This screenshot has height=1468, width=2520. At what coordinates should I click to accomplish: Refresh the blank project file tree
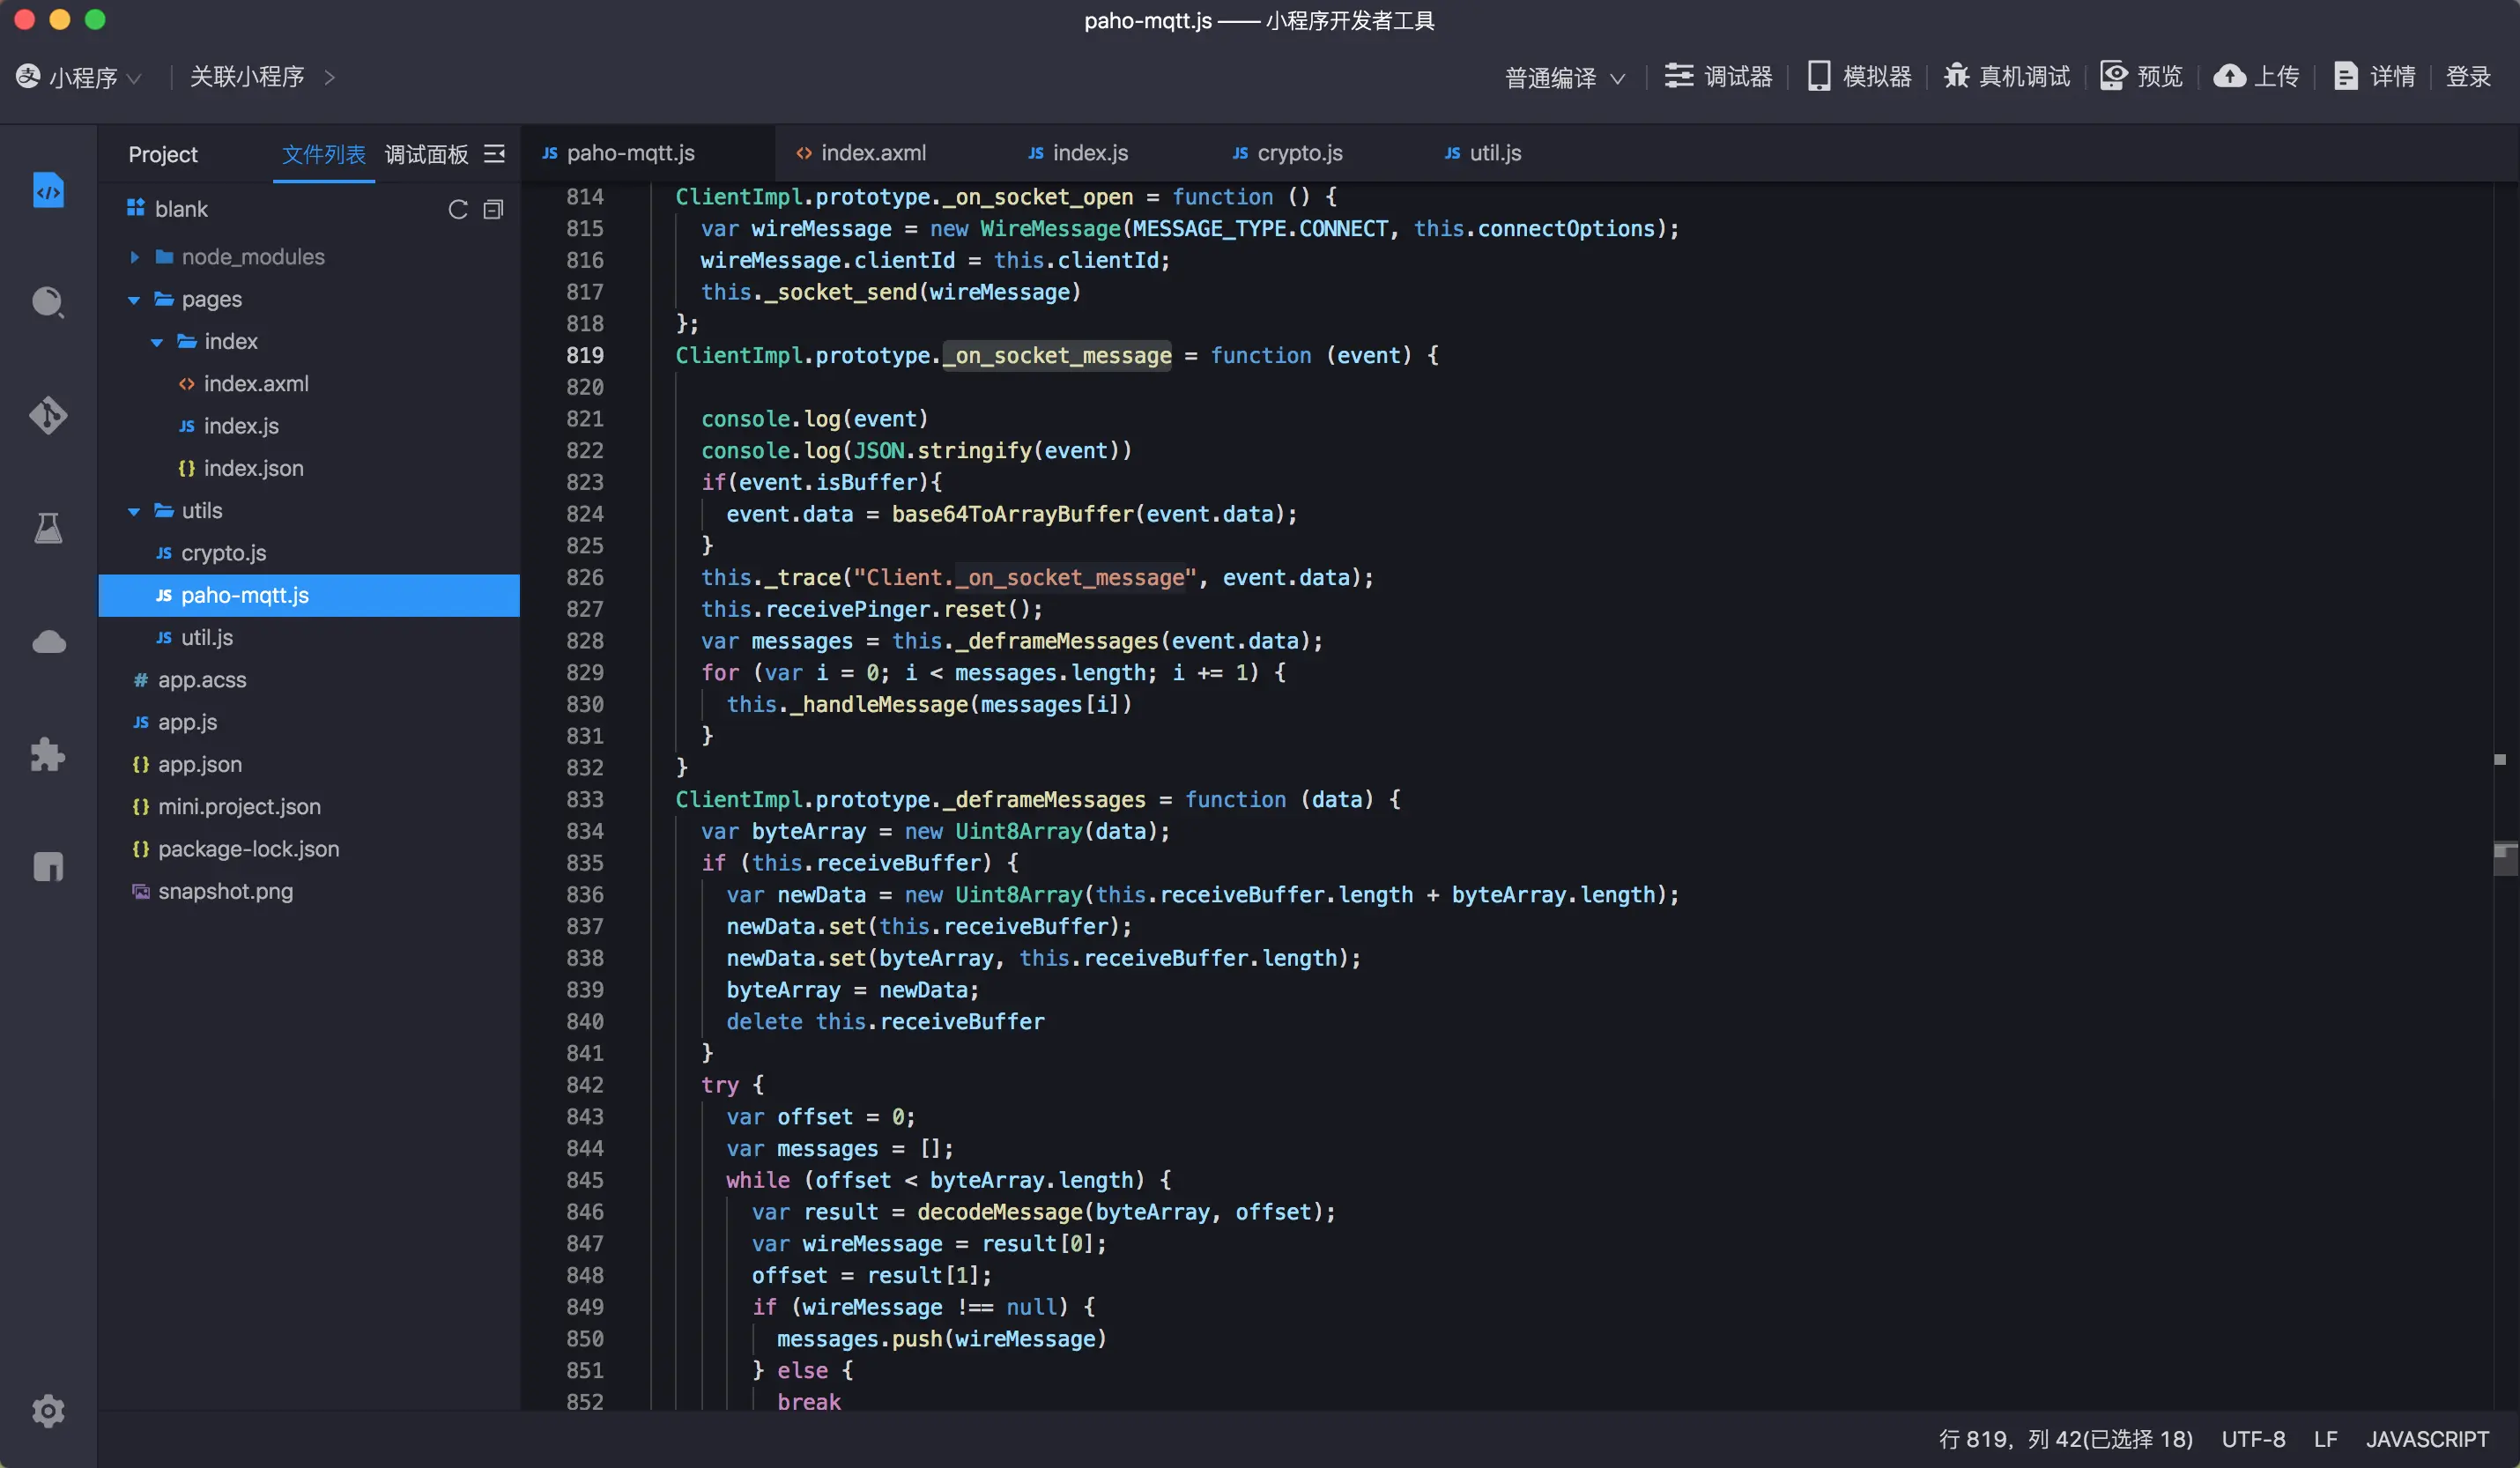458,209
